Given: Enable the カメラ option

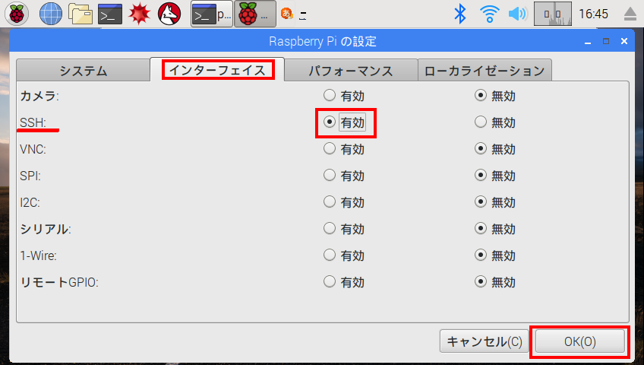Looking at the screenshot, I should click(344, 96).
